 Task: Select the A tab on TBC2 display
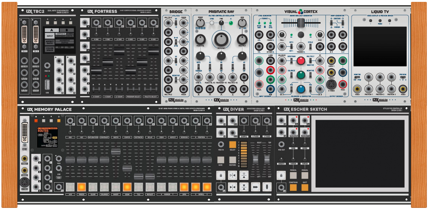tap(51, 30)
